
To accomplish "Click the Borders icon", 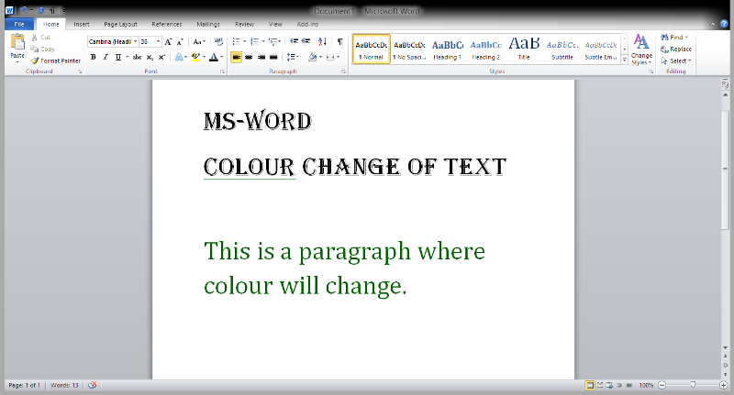I will point(330,57).
